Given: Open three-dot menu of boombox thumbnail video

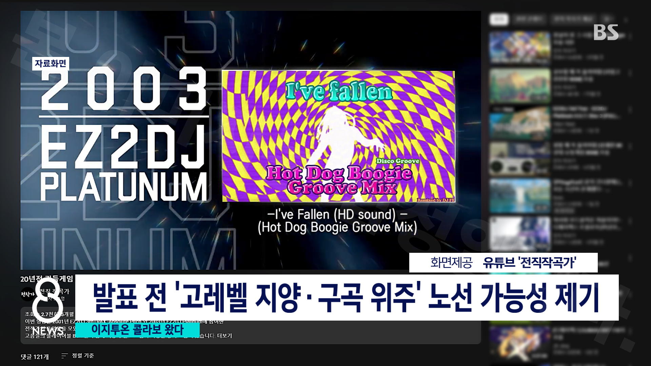Looking at the screenshot, I should click(630, 146).
